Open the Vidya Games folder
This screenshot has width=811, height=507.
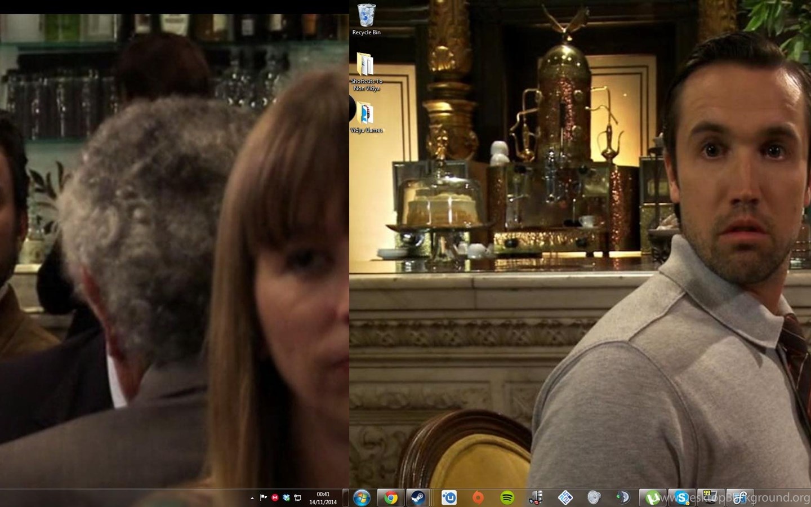coord(366,118)
